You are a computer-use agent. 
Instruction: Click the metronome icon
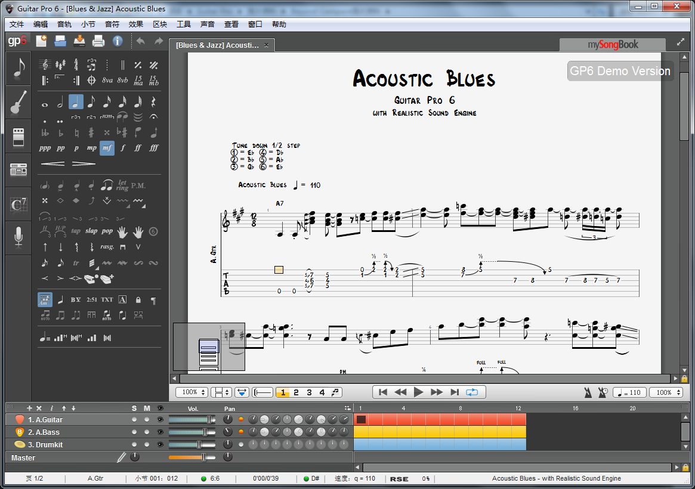coord(588,392)
